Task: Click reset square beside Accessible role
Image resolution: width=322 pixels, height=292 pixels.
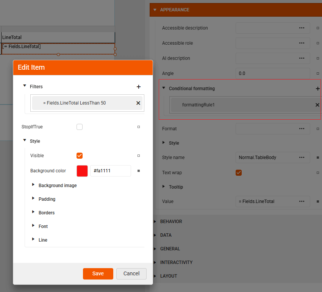Action: [x=318, y=43]
